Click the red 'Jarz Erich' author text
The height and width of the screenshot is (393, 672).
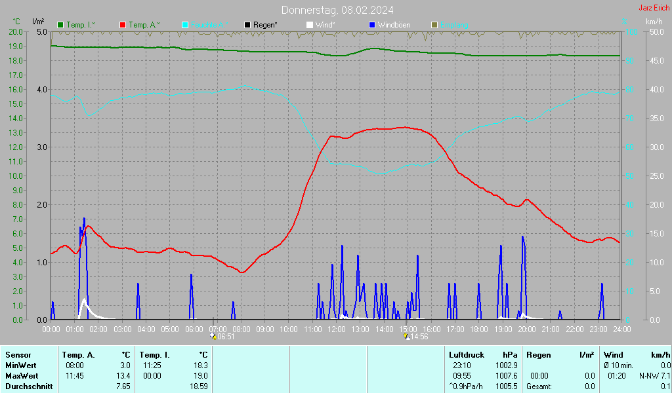[654, 8]
